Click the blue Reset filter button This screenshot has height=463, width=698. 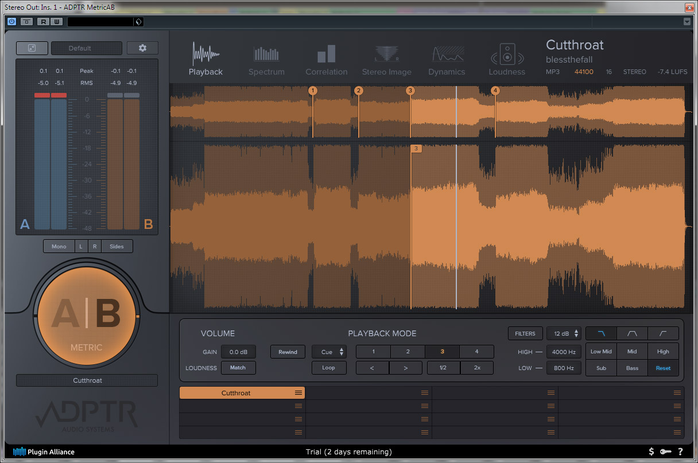[x=663, y=368]
